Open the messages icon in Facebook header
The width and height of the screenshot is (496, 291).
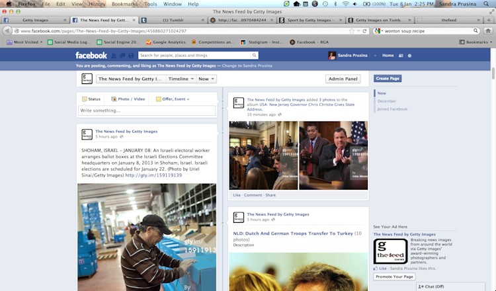122,56
